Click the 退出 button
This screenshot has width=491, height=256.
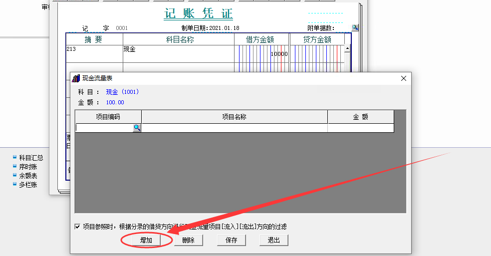(x=273, y=241)
